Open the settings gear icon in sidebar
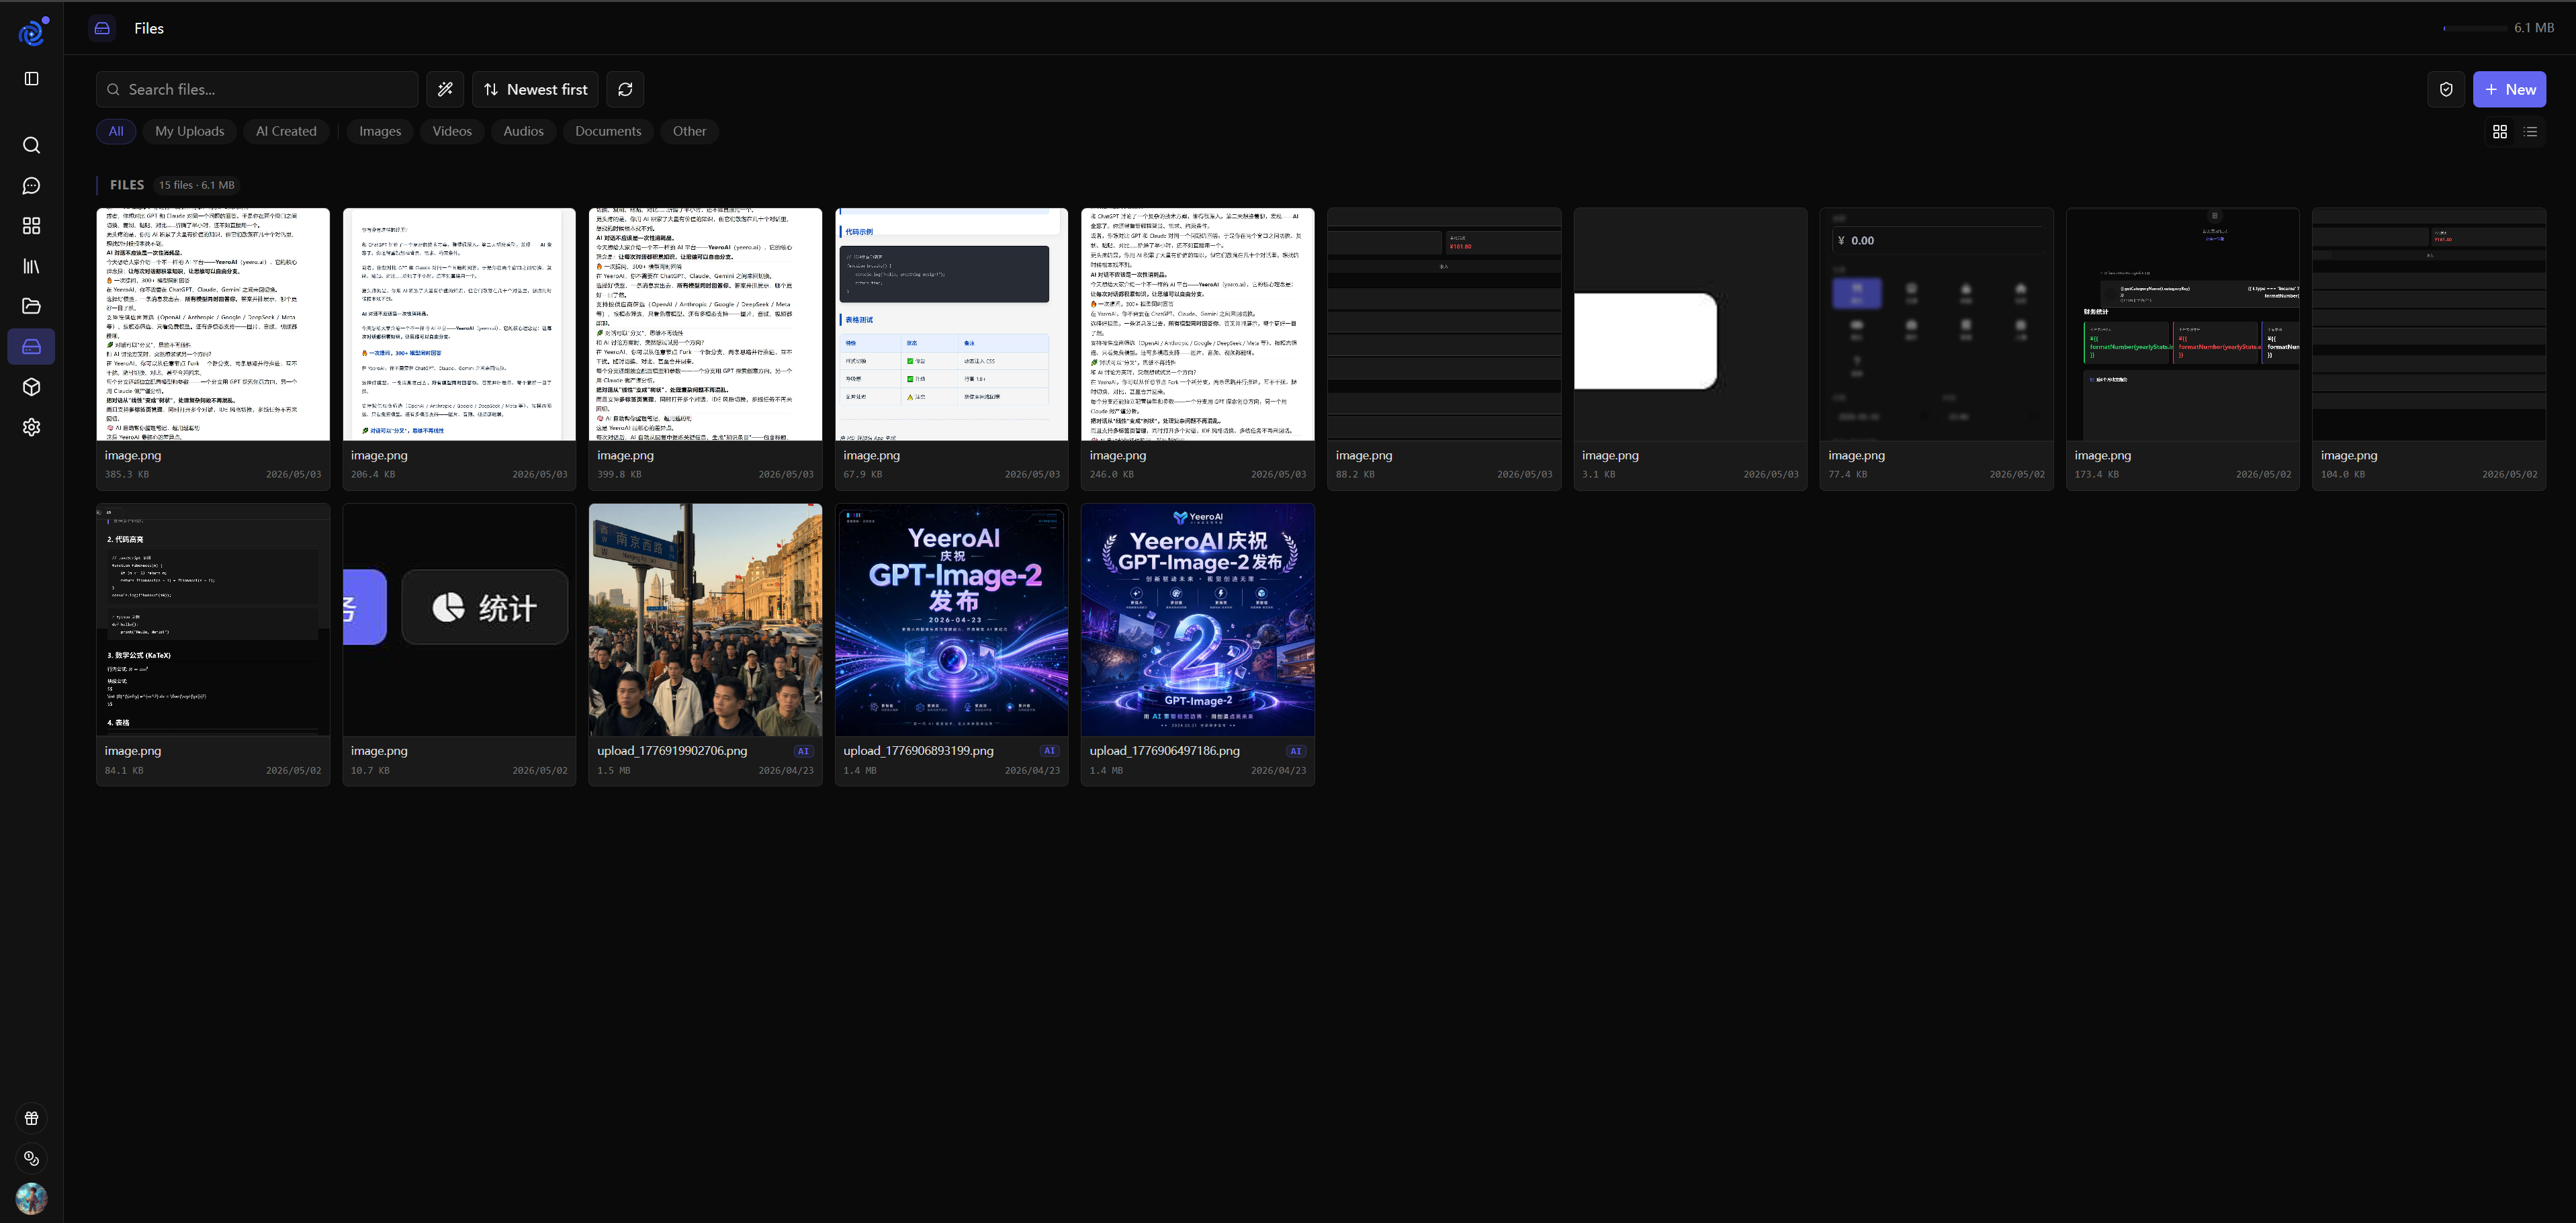 point(31,427)
